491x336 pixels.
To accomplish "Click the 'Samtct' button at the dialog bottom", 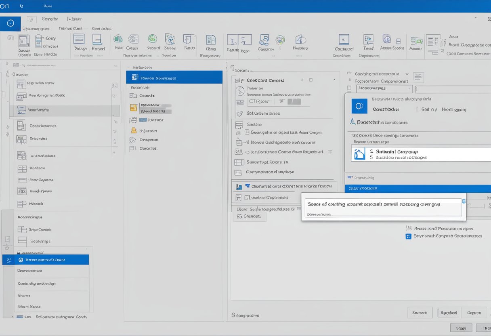I will click(420, 312).
